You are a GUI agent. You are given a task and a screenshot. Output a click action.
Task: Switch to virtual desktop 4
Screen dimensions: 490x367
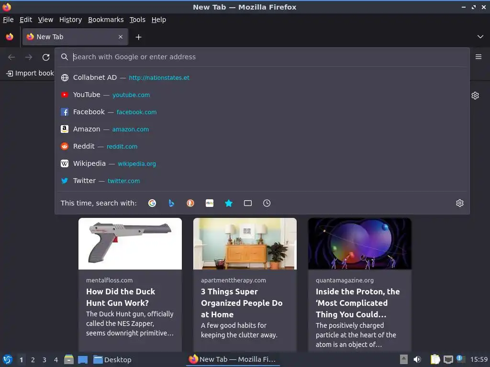[x=56, y=360]
